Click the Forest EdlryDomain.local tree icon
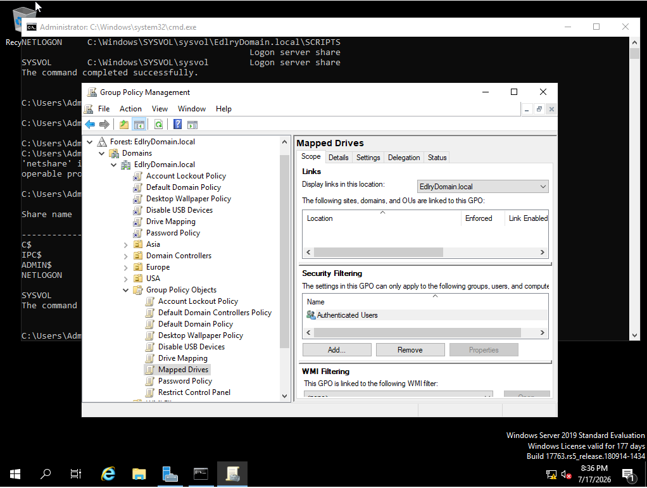The image size is (647, 488). click(x=102, y=142)
